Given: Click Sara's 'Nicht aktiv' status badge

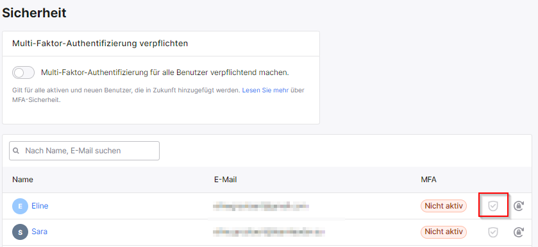Looking at the screenshot, I should coord(444,232).
